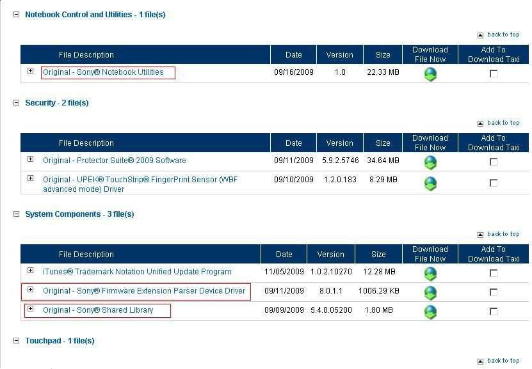This screenshot has width=532, height=369.
Task: Click back to top link in Security section
Action: (503, 123)
